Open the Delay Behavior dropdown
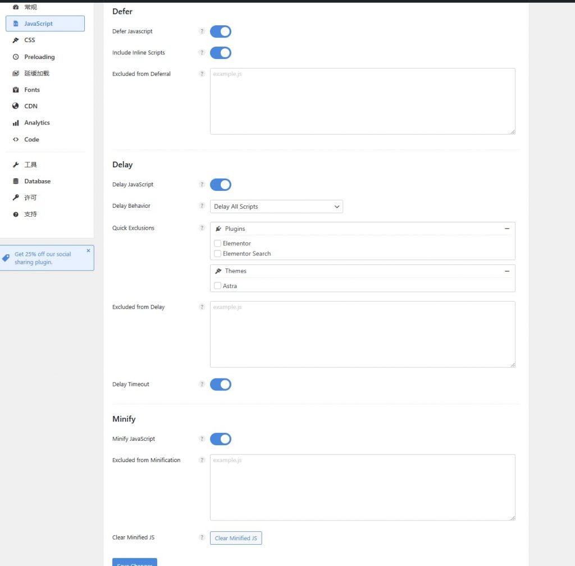This screenshot has height=566, width=575. pos(276,207)
